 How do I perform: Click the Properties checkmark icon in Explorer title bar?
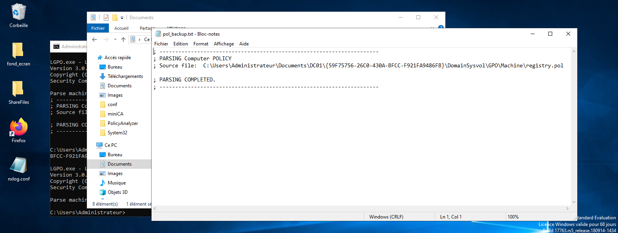[106, 18]
